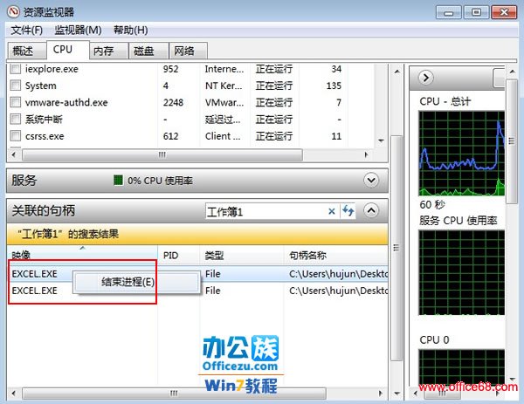Click the "工作簿1" 的搜索结果 banner
This screenshot has height=404, width=524.
point(197,234)
